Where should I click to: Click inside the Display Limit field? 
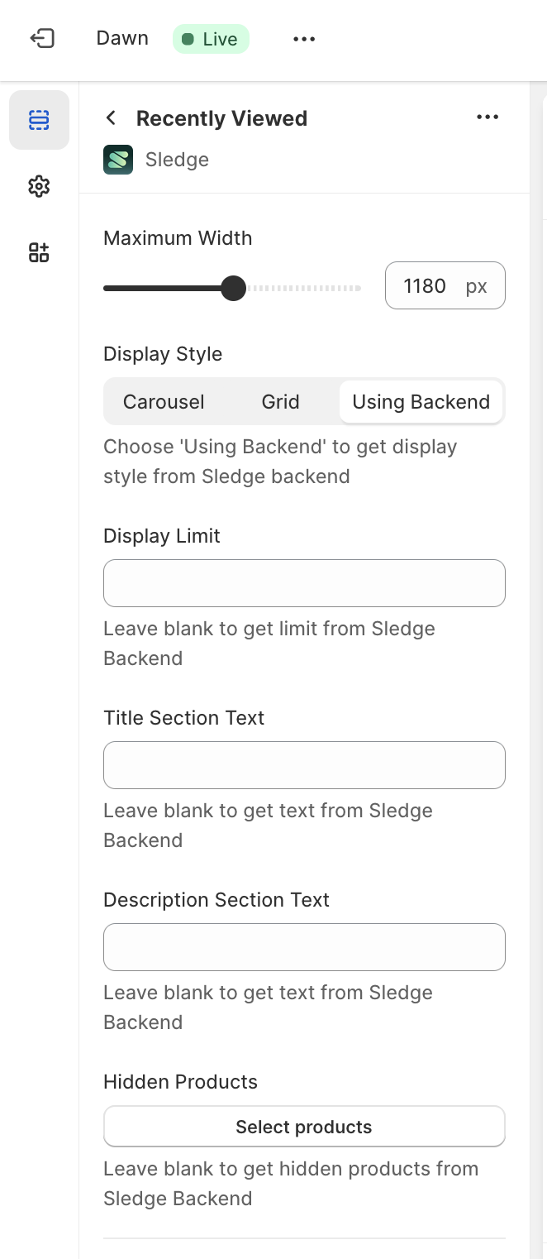(x=304, y=583)
